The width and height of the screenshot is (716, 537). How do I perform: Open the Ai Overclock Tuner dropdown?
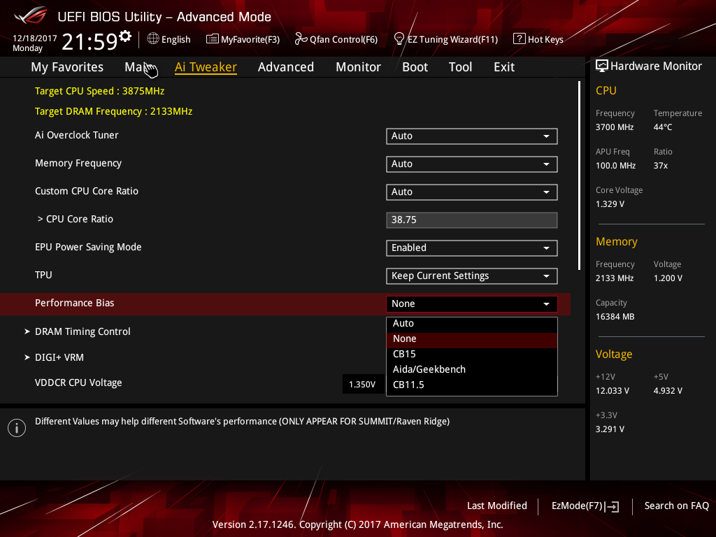coord(472,136)
